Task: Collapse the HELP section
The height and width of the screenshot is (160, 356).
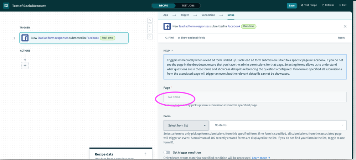Action: [169, 51]
